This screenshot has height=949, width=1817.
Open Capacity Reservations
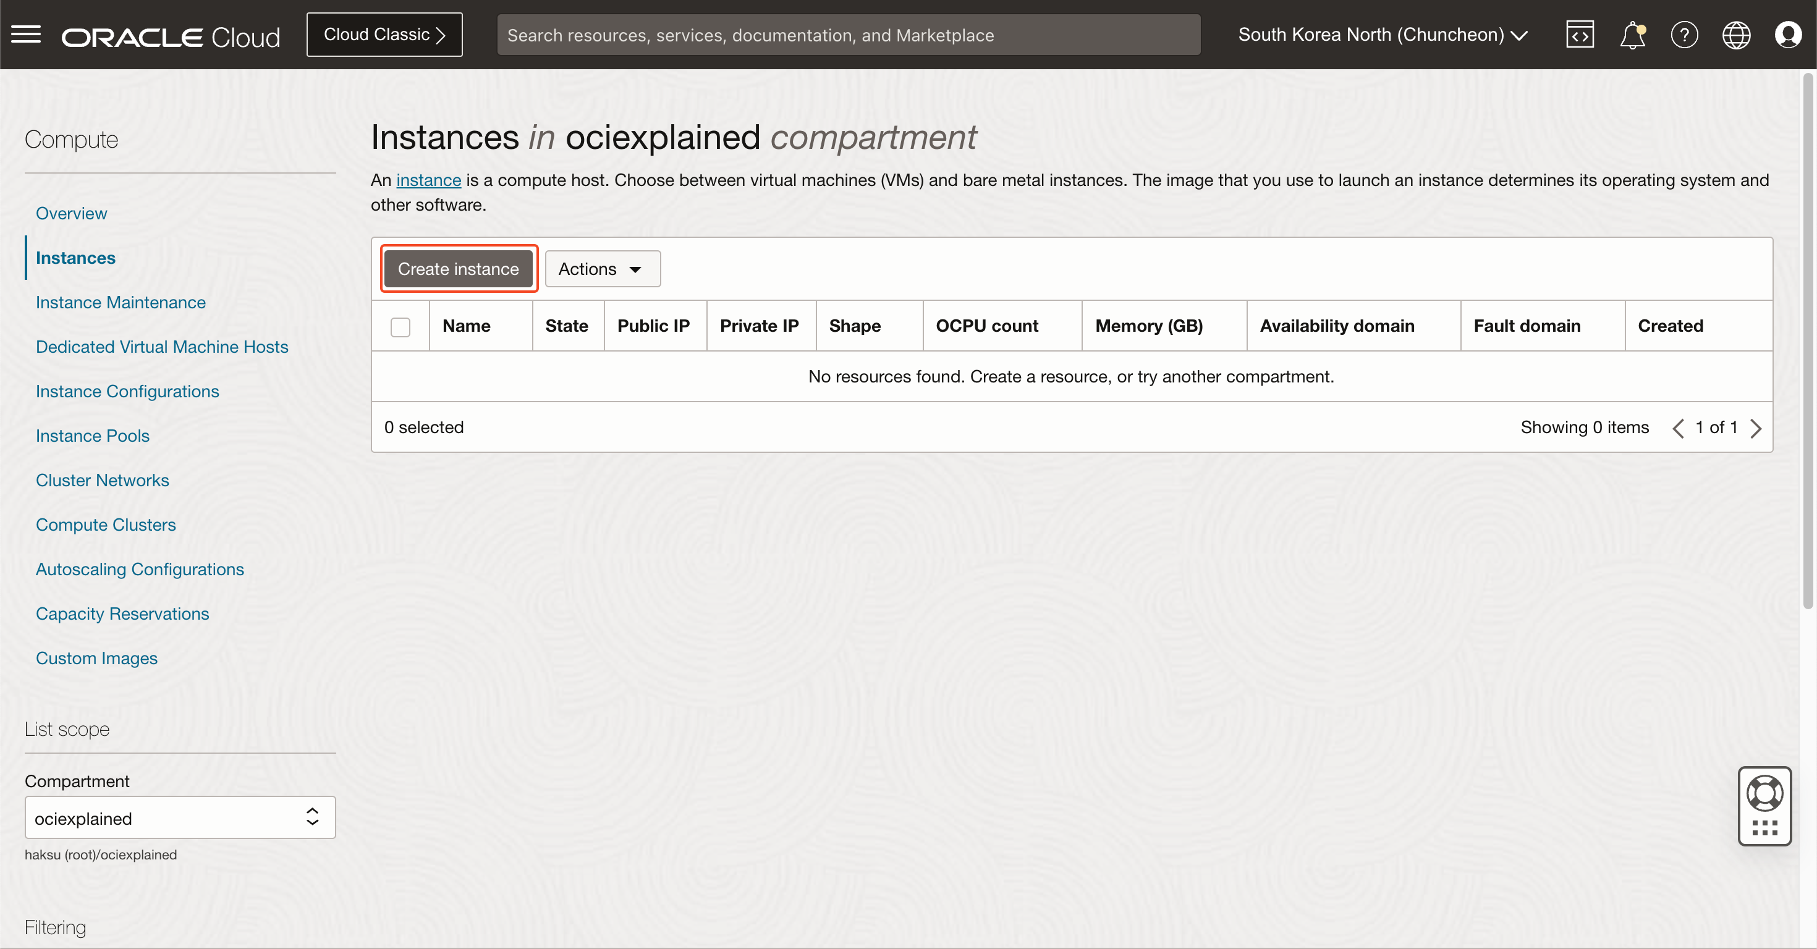click(x=123, y=613)
